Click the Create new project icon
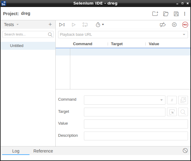This screenshot has width=191, height=161. coord(155,14)
